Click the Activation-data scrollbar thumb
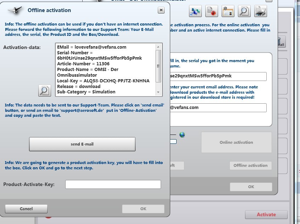Viewport: 300px width, 224px height. tap(158, 66)
